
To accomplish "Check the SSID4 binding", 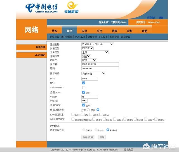I will click(115, 119).
